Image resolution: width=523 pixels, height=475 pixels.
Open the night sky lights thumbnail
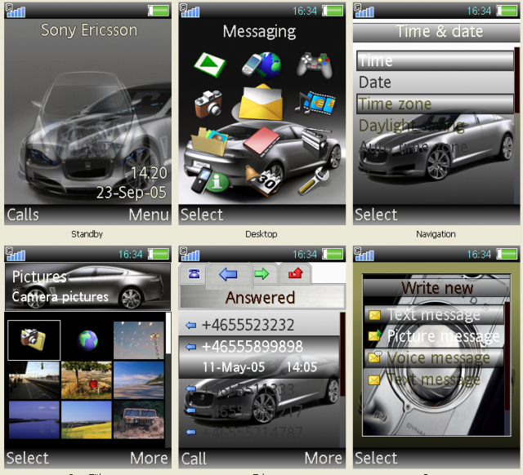click(x=139, y=340)
